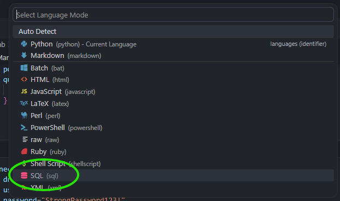This screenshot has height=201, width=340.
Task: Select Markdown language mode
Action: tap(173, 56)
